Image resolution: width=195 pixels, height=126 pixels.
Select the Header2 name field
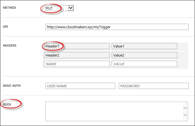77,55
